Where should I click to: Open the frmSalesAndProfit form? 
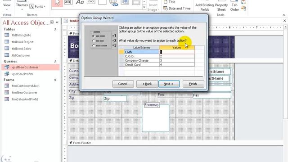click(x=25, y=99)
